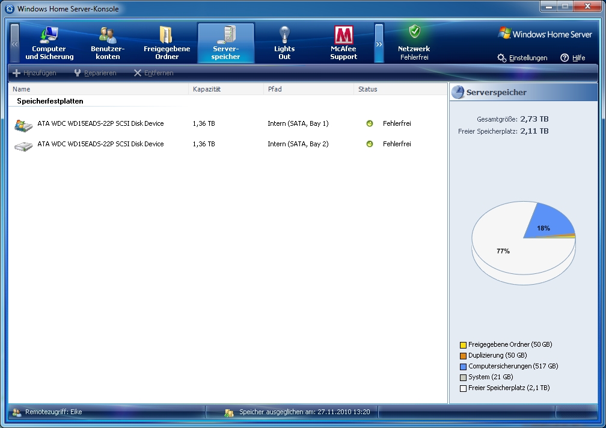Select the system disk icon for Bay 1

[23, 125]
